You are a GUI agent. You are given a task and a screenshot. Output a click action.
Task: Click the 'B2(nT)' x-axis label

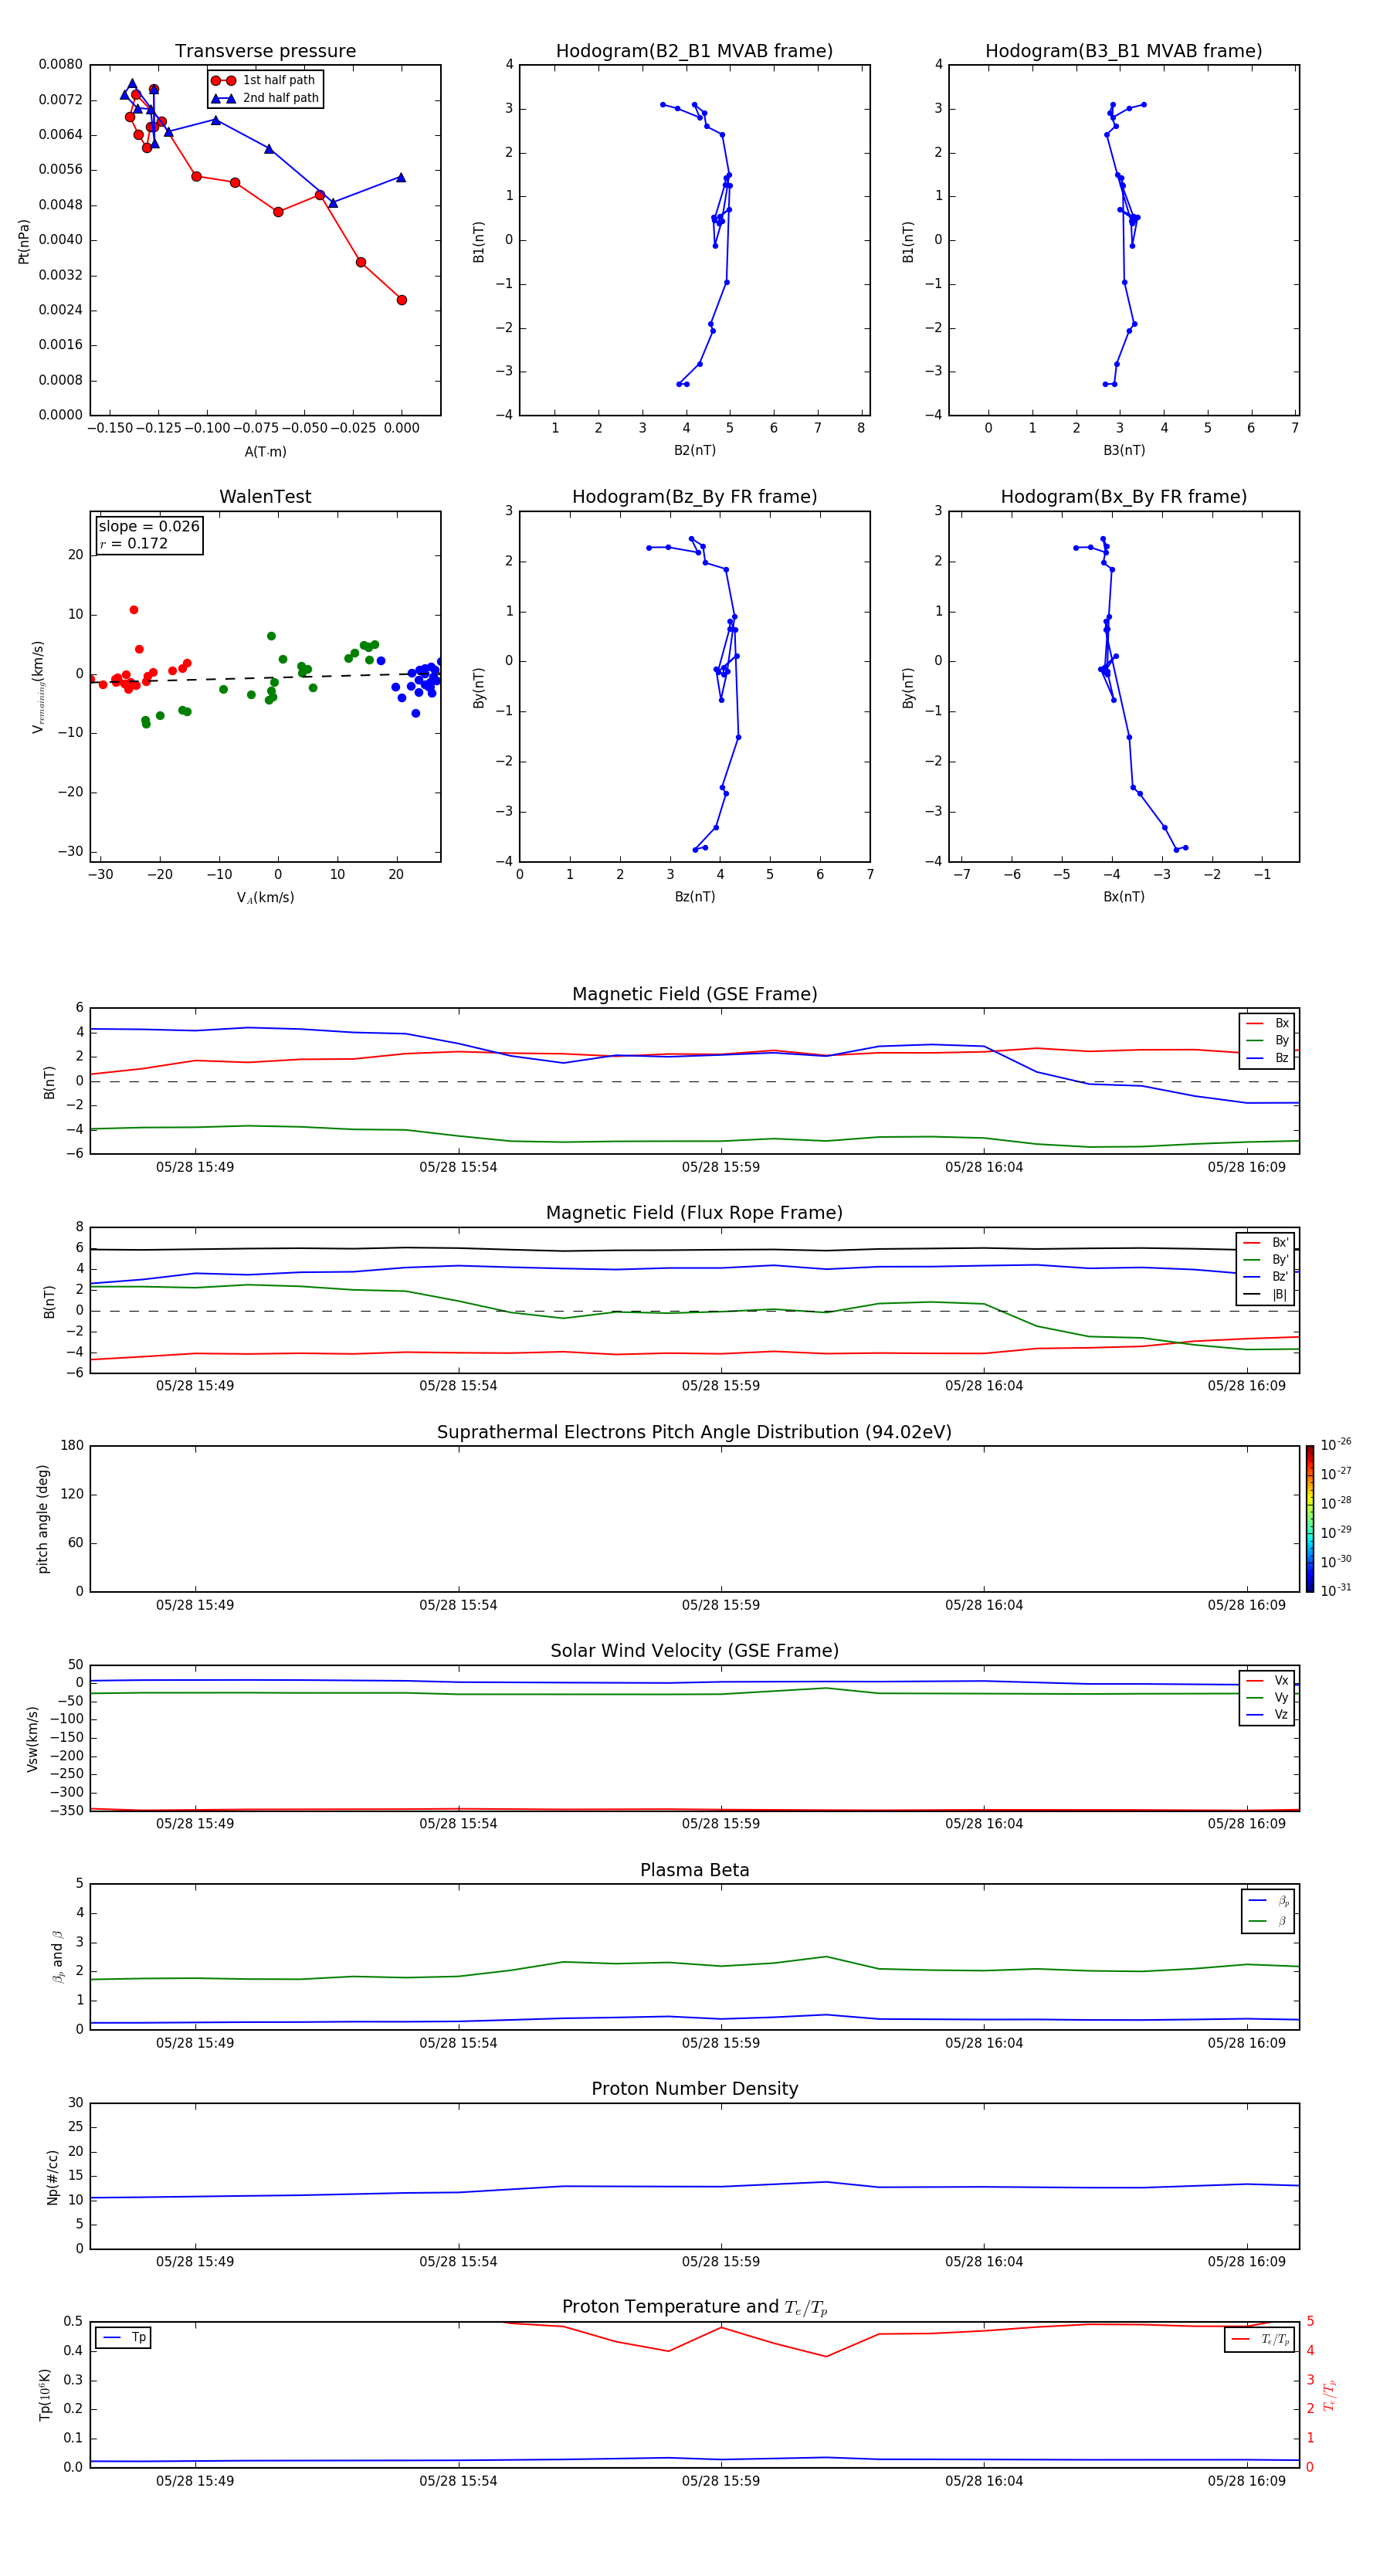tap(694, 450)
